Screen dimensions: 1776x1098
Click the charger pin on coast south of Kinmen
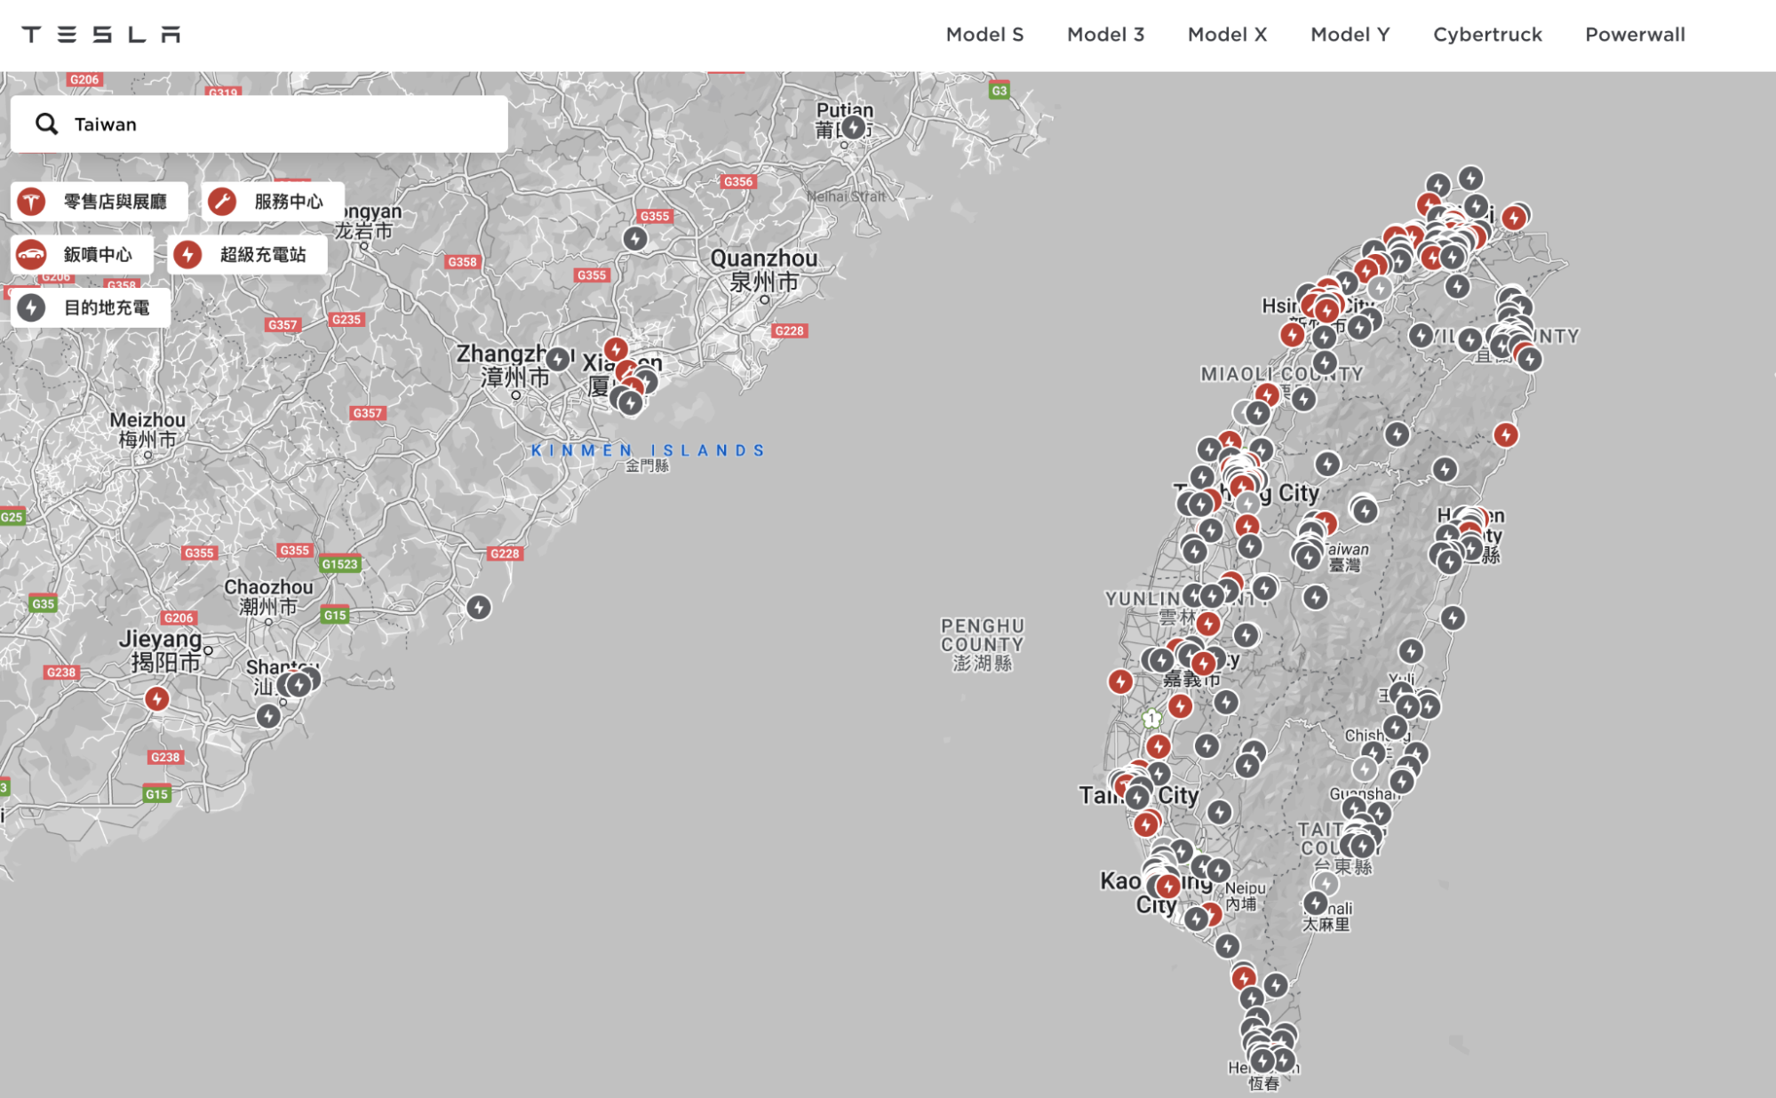coord(479,608)
